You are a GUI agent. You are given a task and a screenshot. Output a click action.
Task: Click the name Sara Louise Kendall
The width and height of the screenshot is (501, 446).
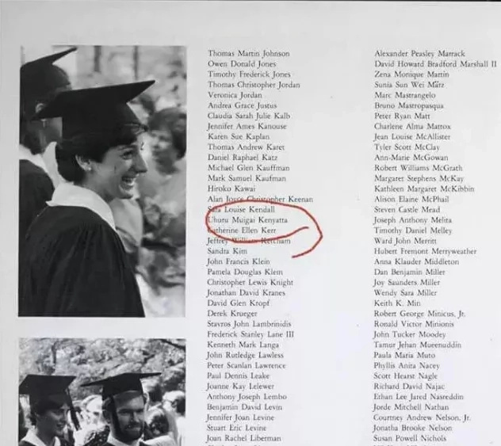click(x=241, y=210)
